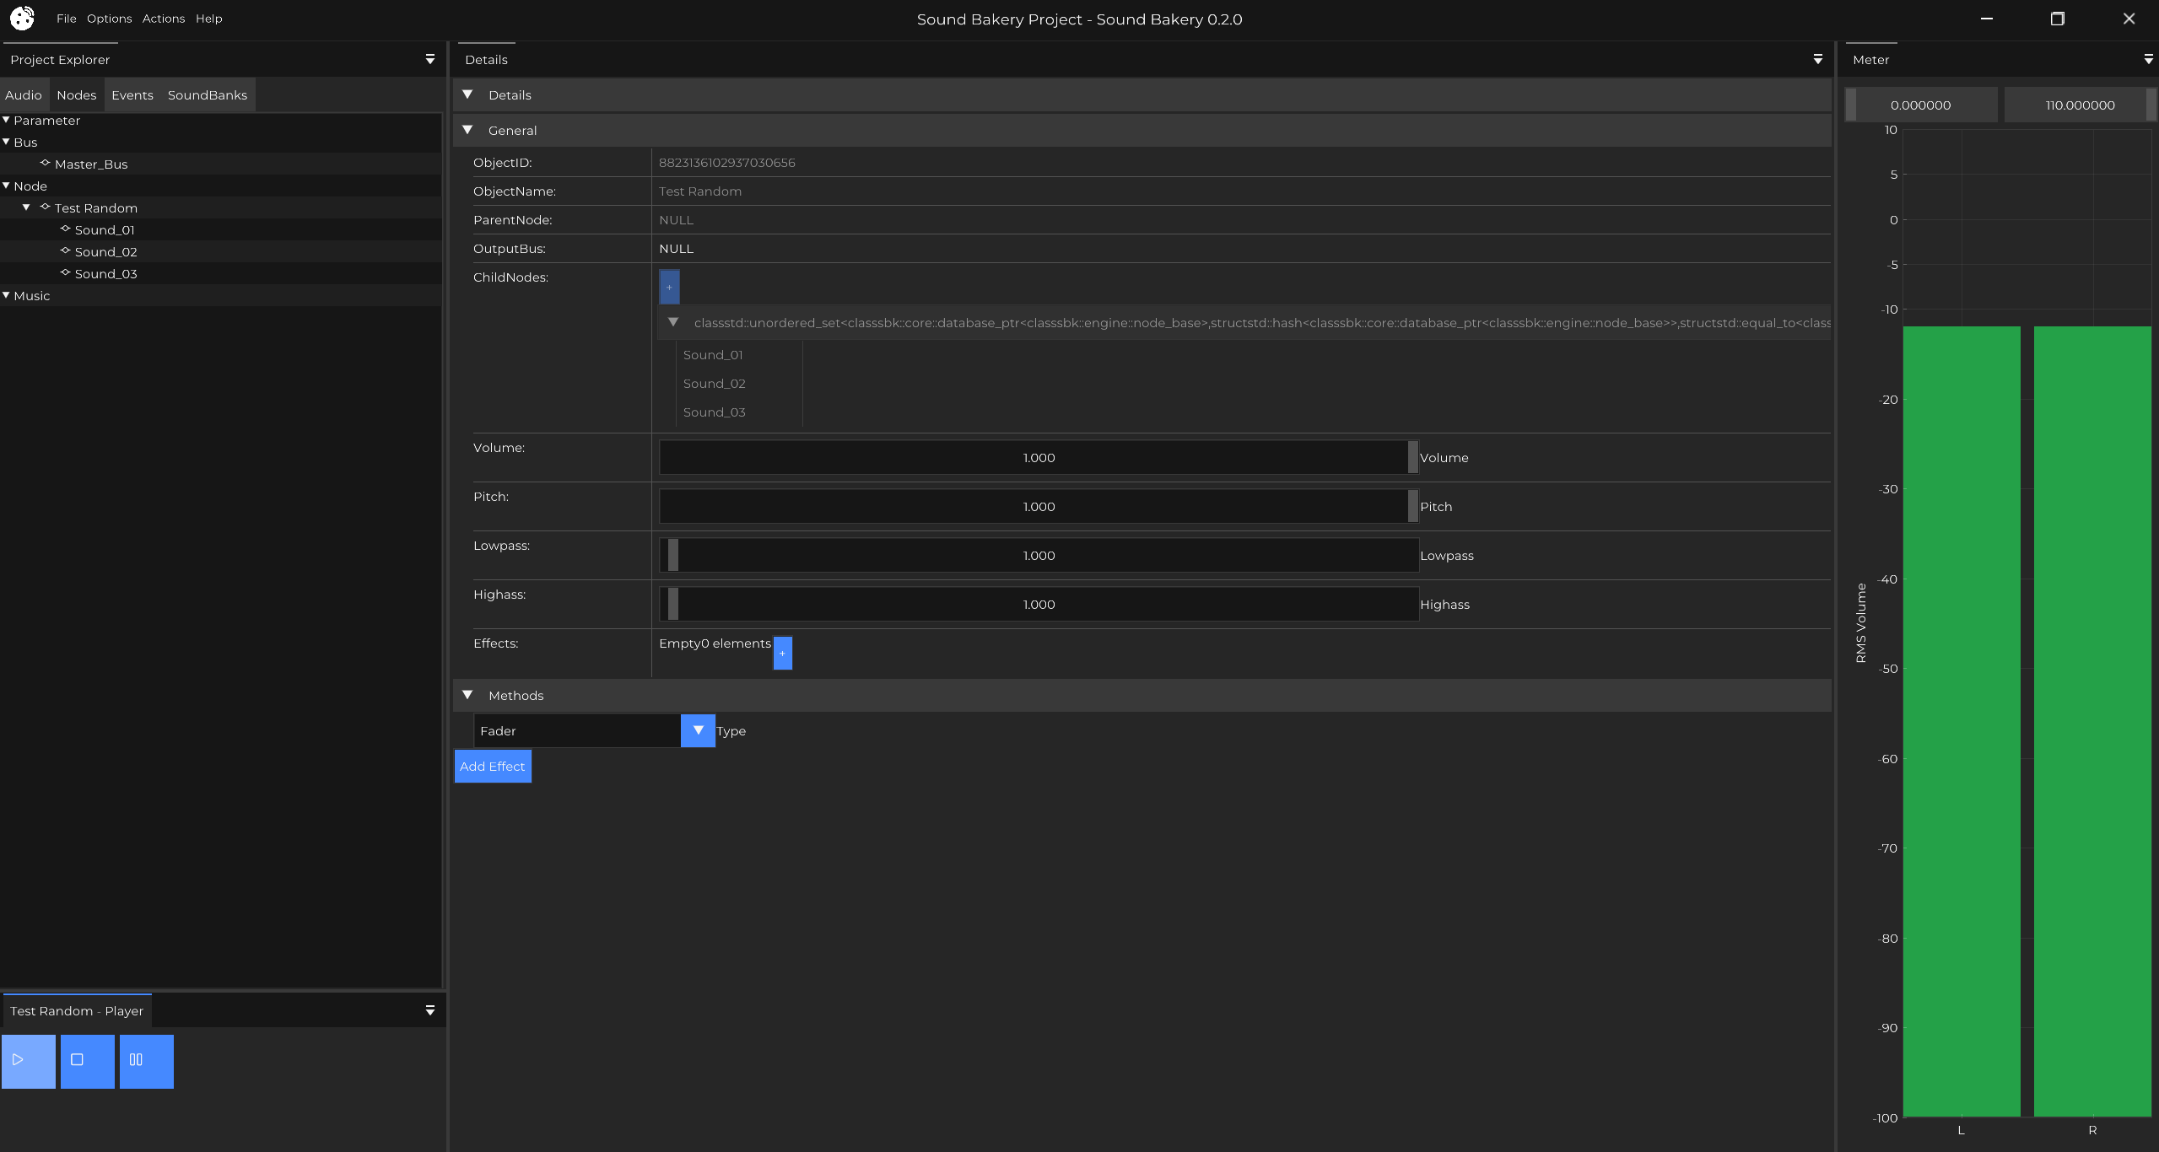This screenshot has width=2159, height=1152.
Task: Collapse the General section
Action: (467, 131)
